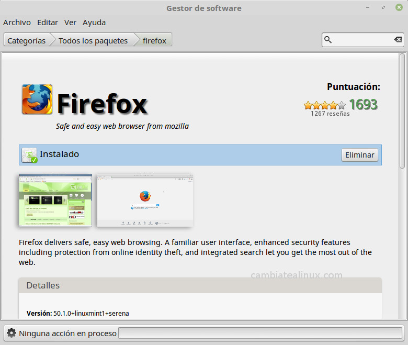Navigate to Todos los paquetes breadcrumb
Viewport: 408px width, 345px height.
click(x=93, y=40)
